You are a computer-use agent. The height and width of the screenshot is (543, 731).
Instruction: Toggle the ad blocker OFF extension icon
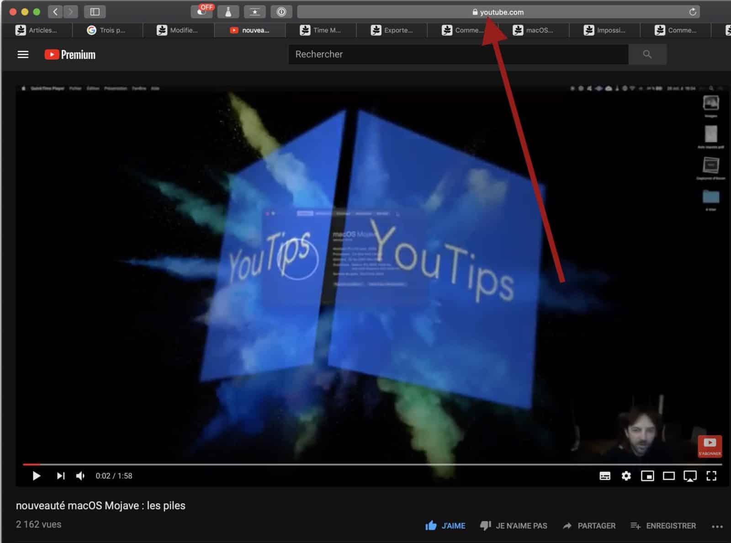pyautogui.click(x=201, y=11)
